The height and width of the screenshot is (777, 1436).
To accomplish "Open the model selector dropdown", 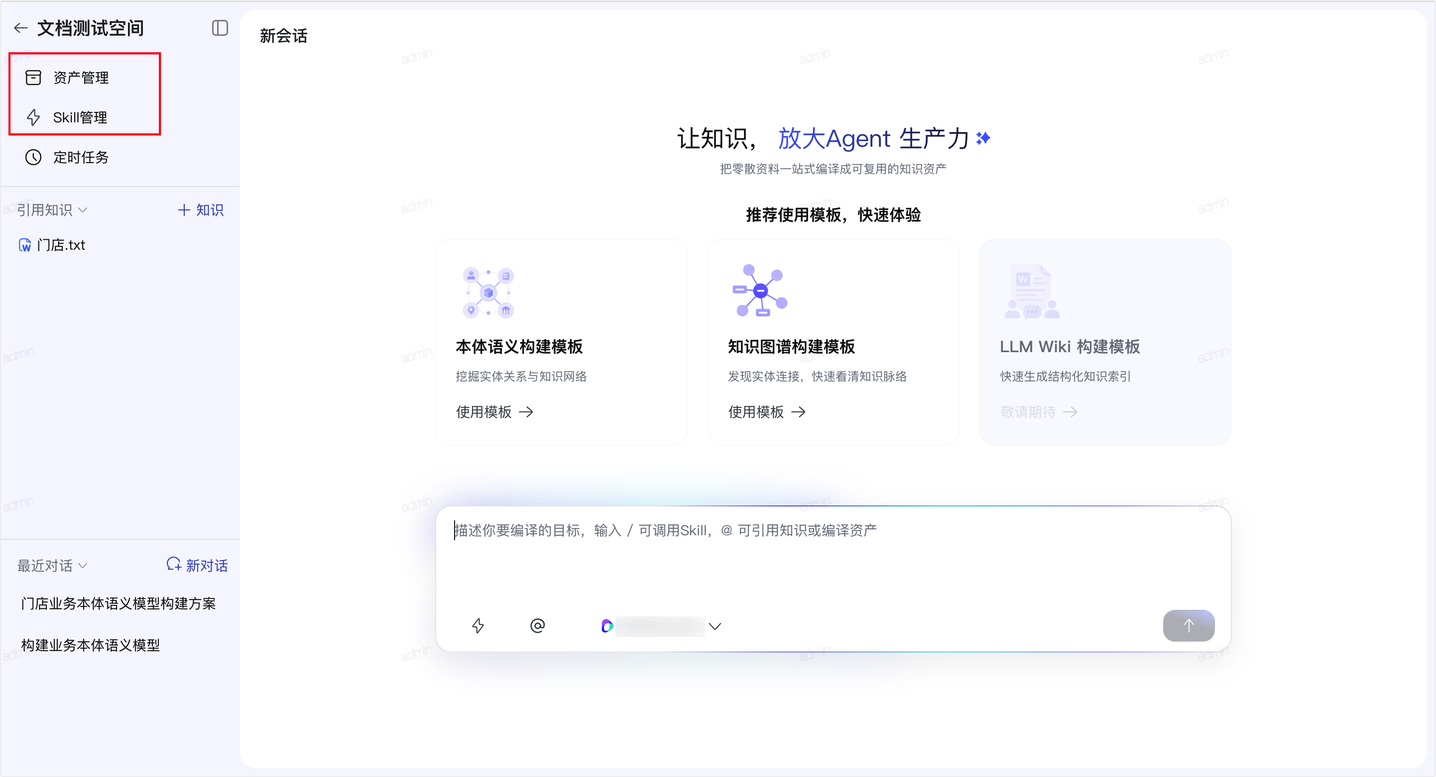I will point(661,626).
